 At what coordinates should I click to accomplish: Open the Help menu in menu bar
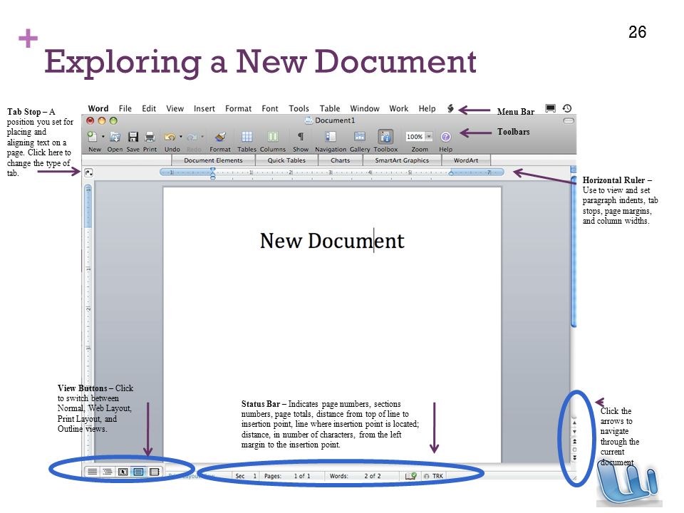427,108
